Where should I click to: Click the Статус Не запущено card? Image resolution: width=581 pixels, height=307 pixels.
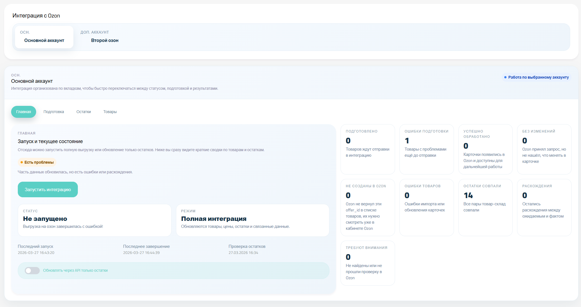pos(95,220)
